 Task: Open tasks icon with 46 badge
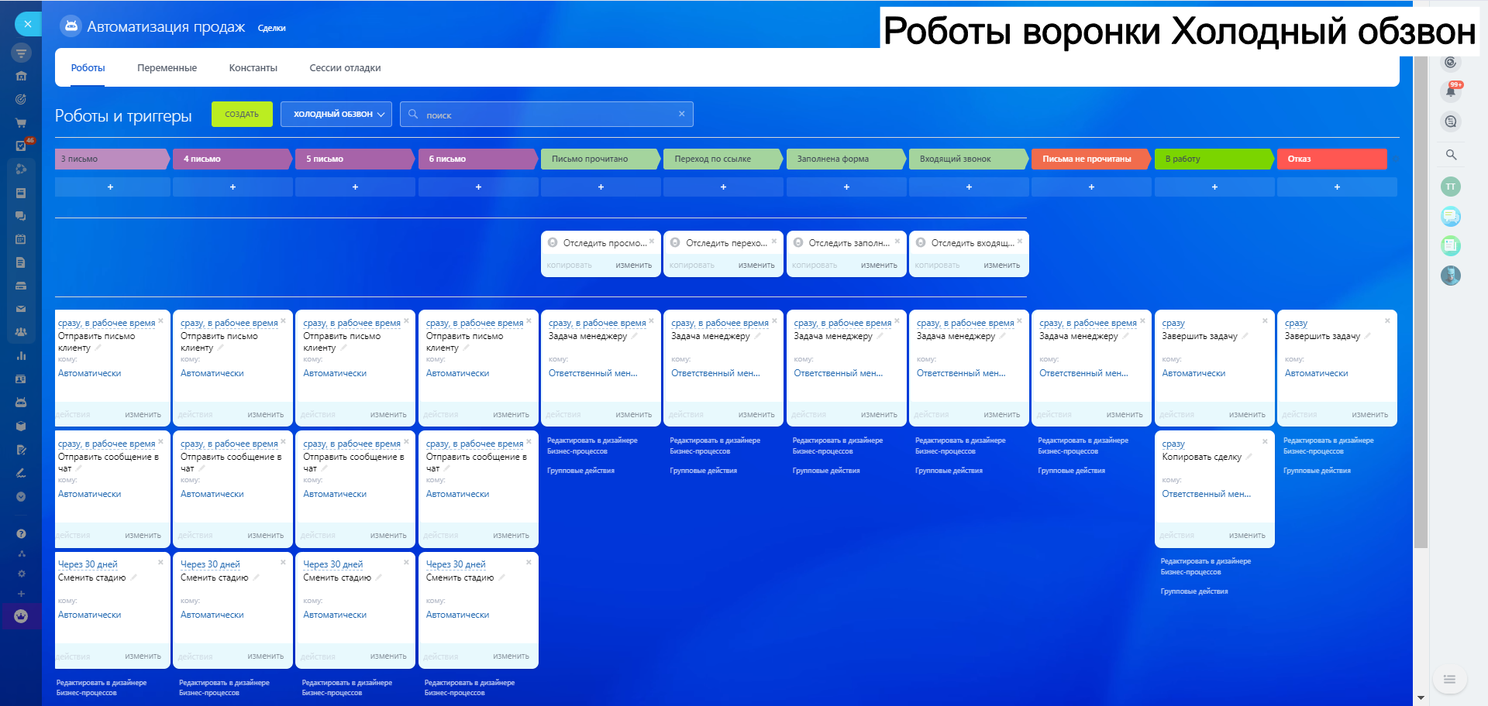click(22, 146)
